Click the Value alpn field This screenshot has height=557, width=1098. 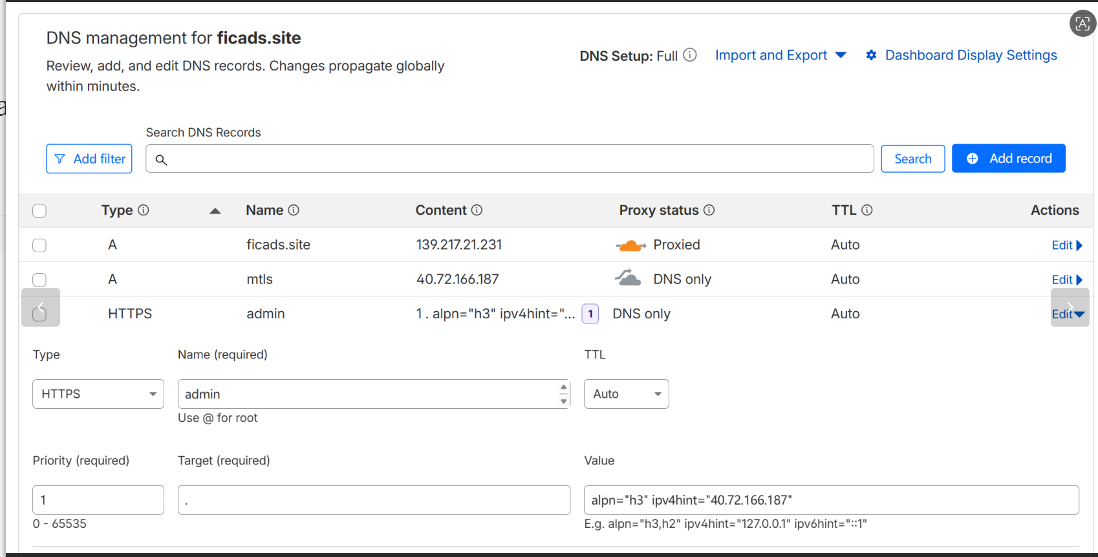[x=832, y=500]
